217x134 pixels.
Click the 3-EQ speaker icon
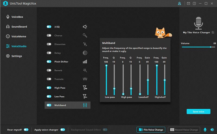(x=85, y=27)
